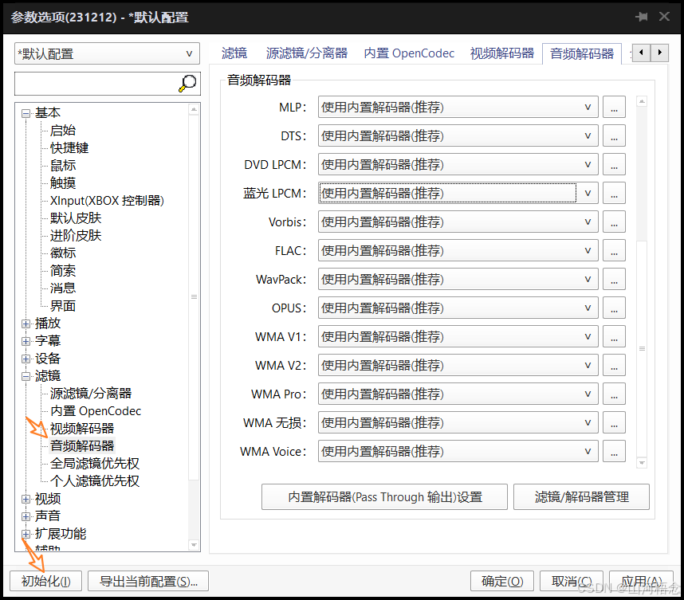Open 蓝光 LPCM ellipsis button
The height and width of the screenshot is (600, 684).
(x=614, y=193)
